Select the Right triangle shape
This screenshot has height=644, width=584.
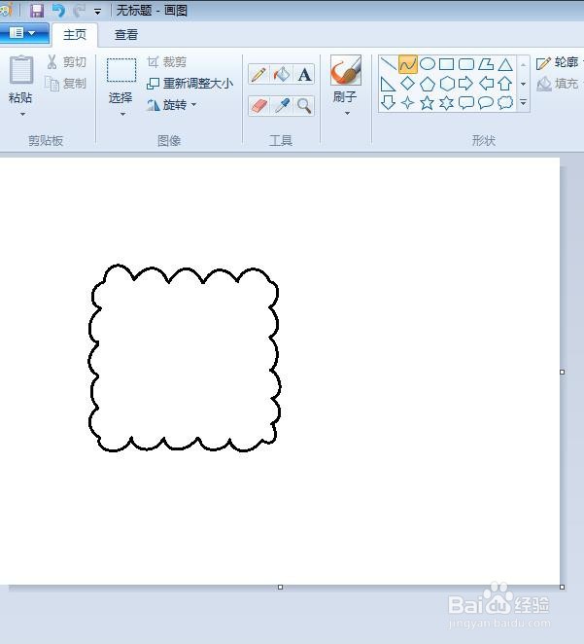pos(388,84)
